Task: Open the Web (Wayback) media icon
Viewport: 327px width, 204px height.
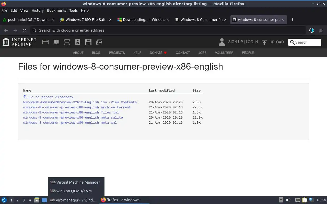Action: click(x=45, y=42)
